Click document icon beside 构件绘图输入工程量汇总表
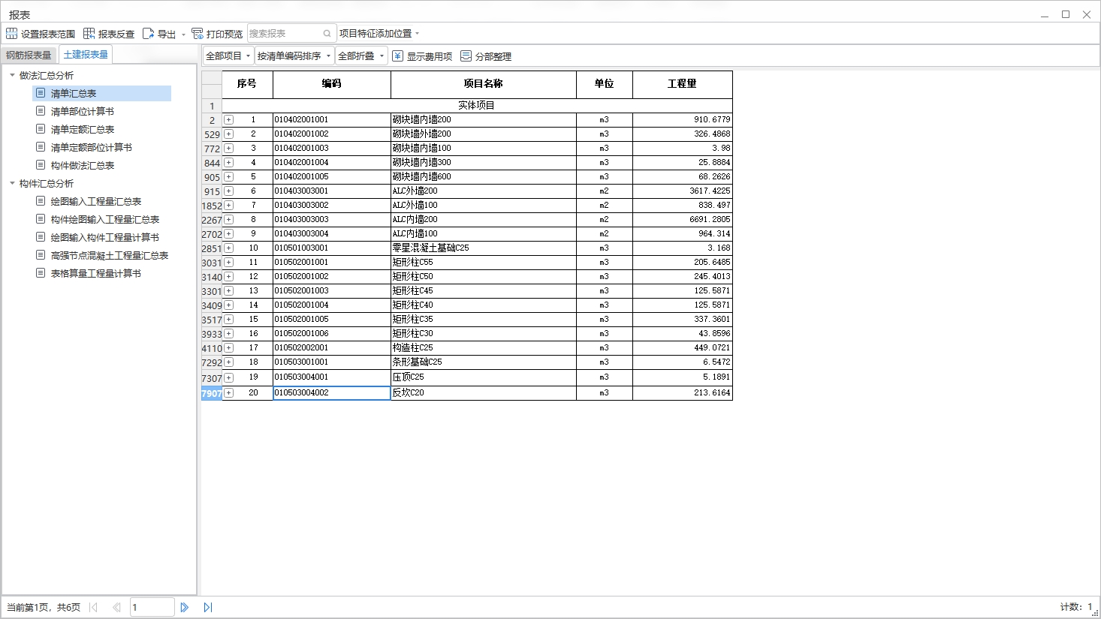Viewport: 1101px width, 619px height. (x=41, y=219)
